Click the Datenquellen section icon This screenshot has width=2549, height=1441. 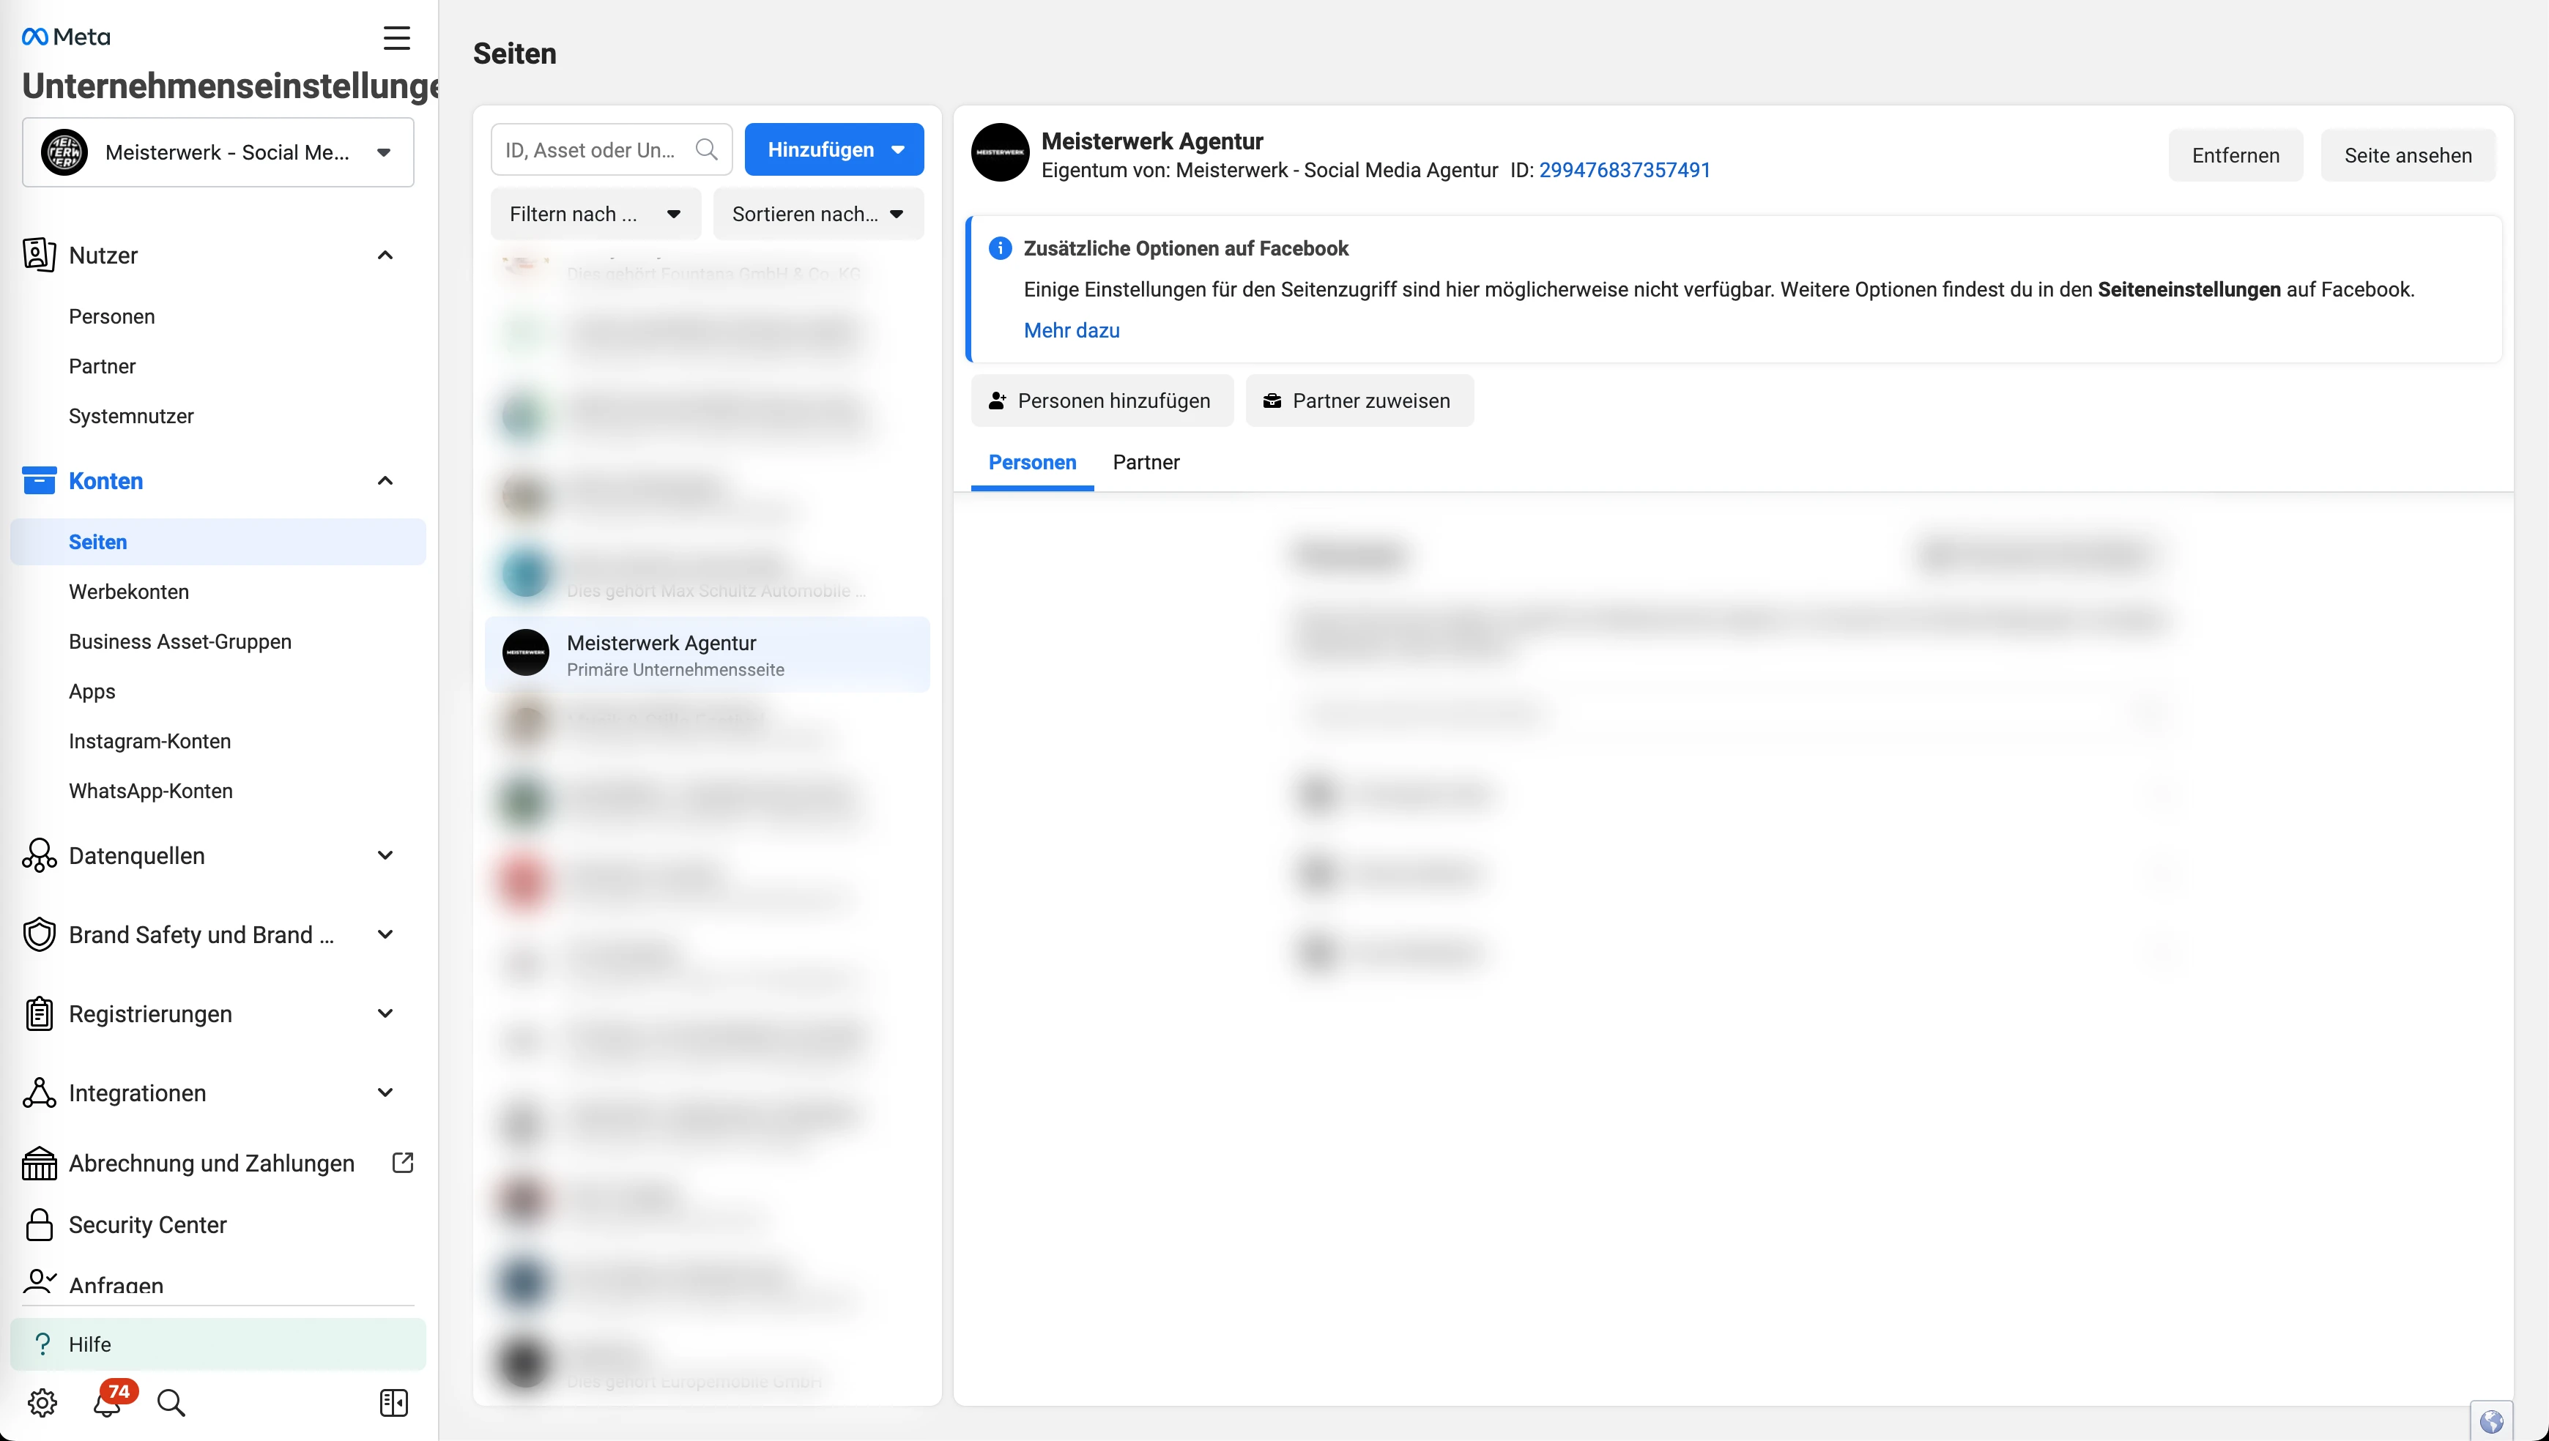point(40,855)
